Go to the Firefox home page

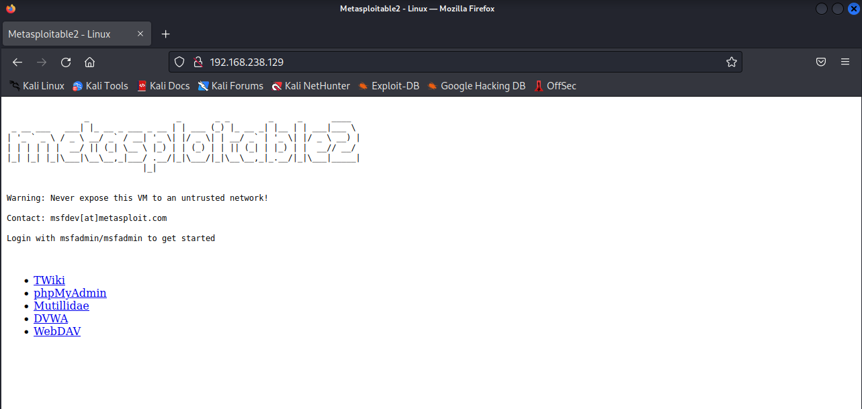point(89,62)
